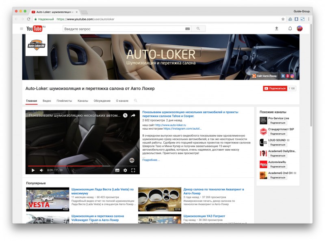The height and width of the screenshot is (241, 325).
Task: Switch to the Обсуждение tab
Action: 102,101
